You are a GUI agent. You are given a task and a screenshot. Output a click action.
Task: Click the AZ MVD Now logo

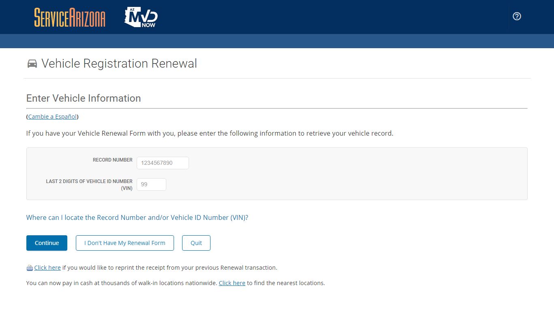[141, 17]
